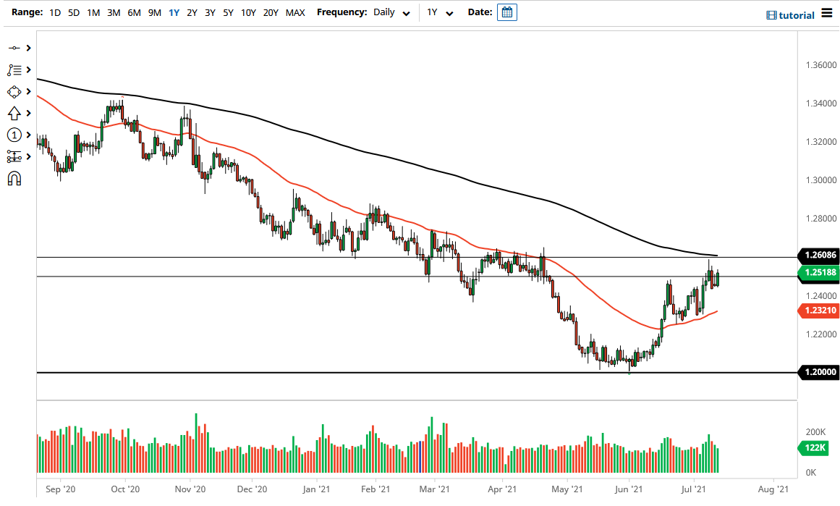Select the trendline drawing tool
Screen dimensions: 840x506
tap(16, 48)
